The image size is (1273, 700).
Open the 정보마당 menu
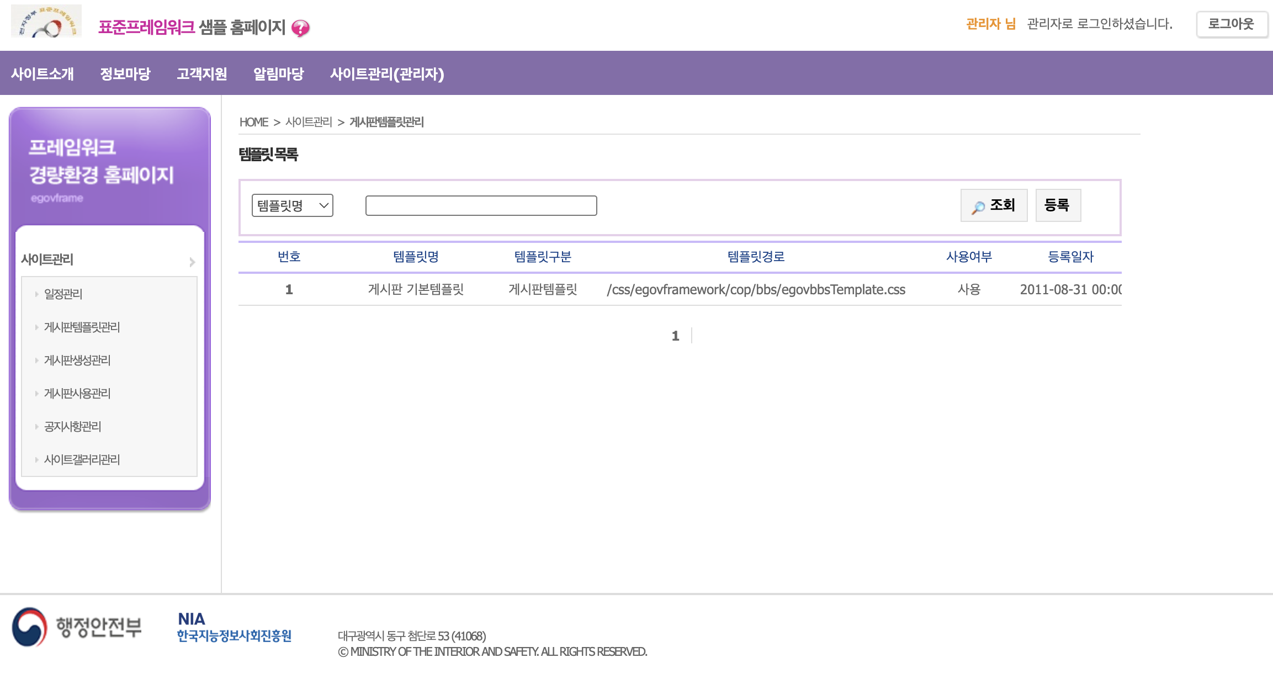(x=125, y=73)
